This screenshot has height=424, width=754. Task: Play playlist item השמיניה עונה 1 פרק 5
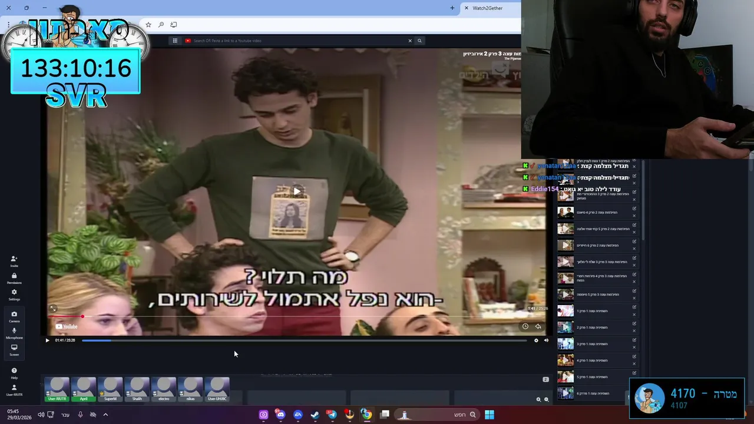click(x=565, y=377)
